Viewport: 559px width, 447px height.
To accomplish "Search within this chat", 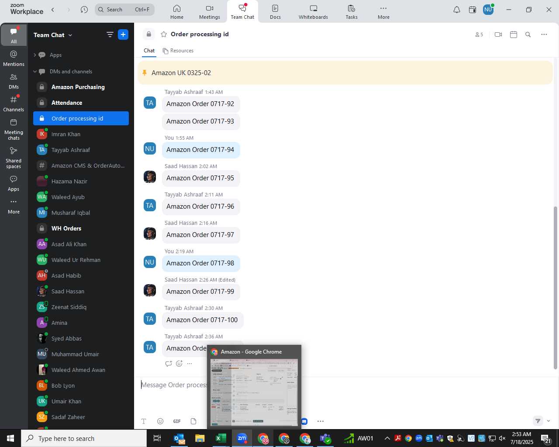I will (x=528, y=34).
